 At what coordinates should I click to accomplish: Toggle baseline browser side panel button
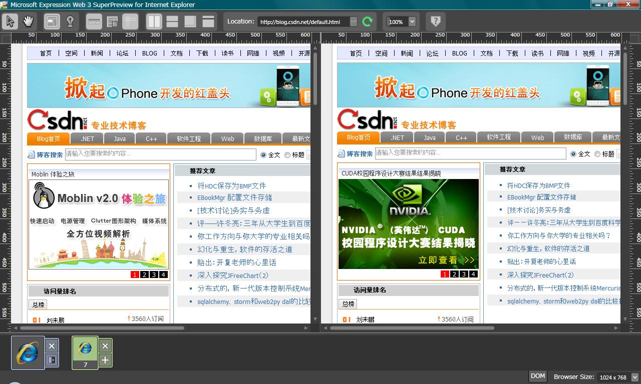coord(52,360)
